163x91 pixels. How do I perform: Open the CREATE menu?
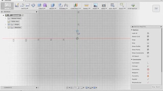(x=42, y=9)
